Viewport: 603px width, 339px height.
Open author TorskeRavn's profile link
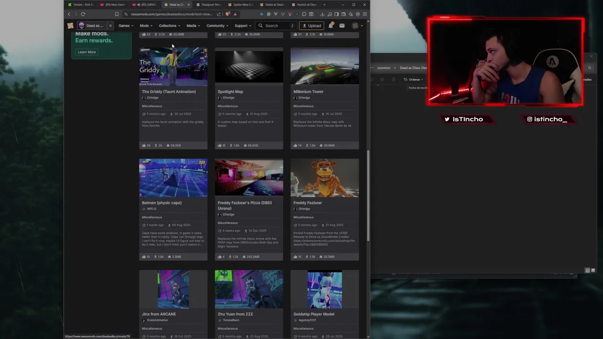[231, 320]
